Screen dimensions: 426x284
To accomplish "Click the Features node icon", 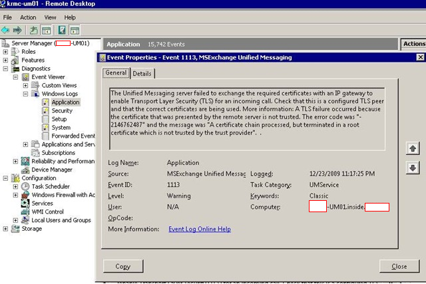I will (15, 61).
